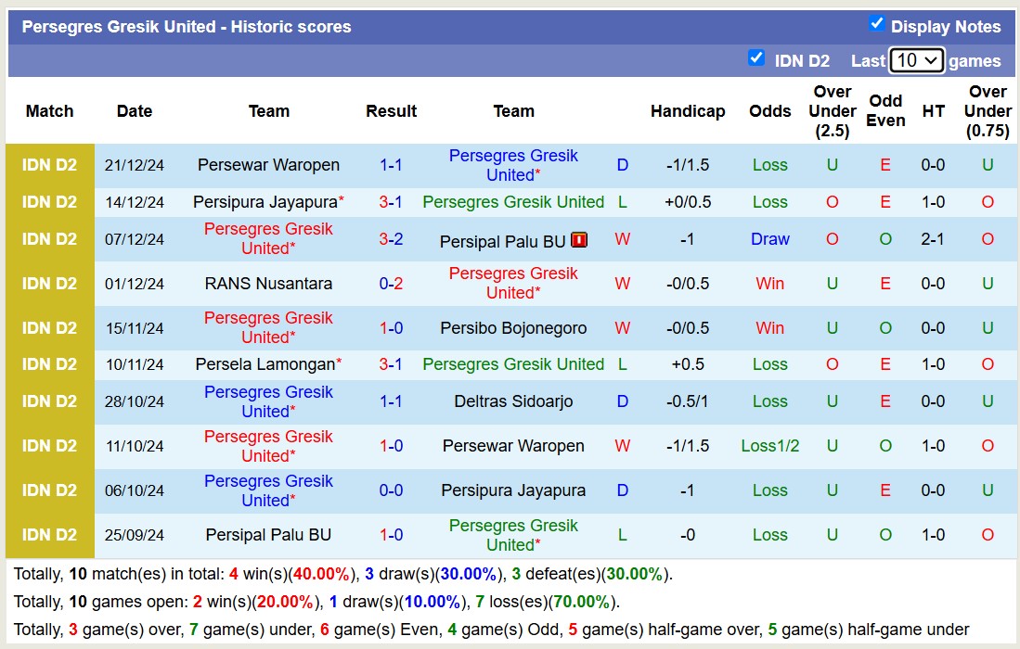Toggle the Display Notes checkbox
The image size is (1020, 649).
pos(876,24)
